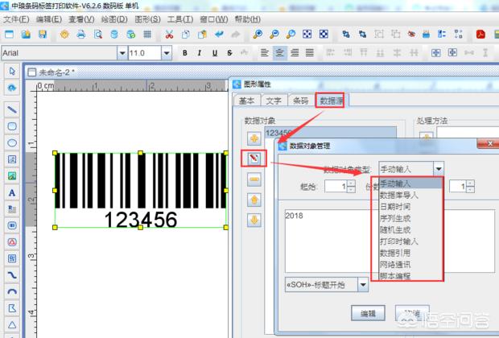Viewport: 499px width, 338px height.
Task: Select the text A tool
Action: [x=12, y=192]
